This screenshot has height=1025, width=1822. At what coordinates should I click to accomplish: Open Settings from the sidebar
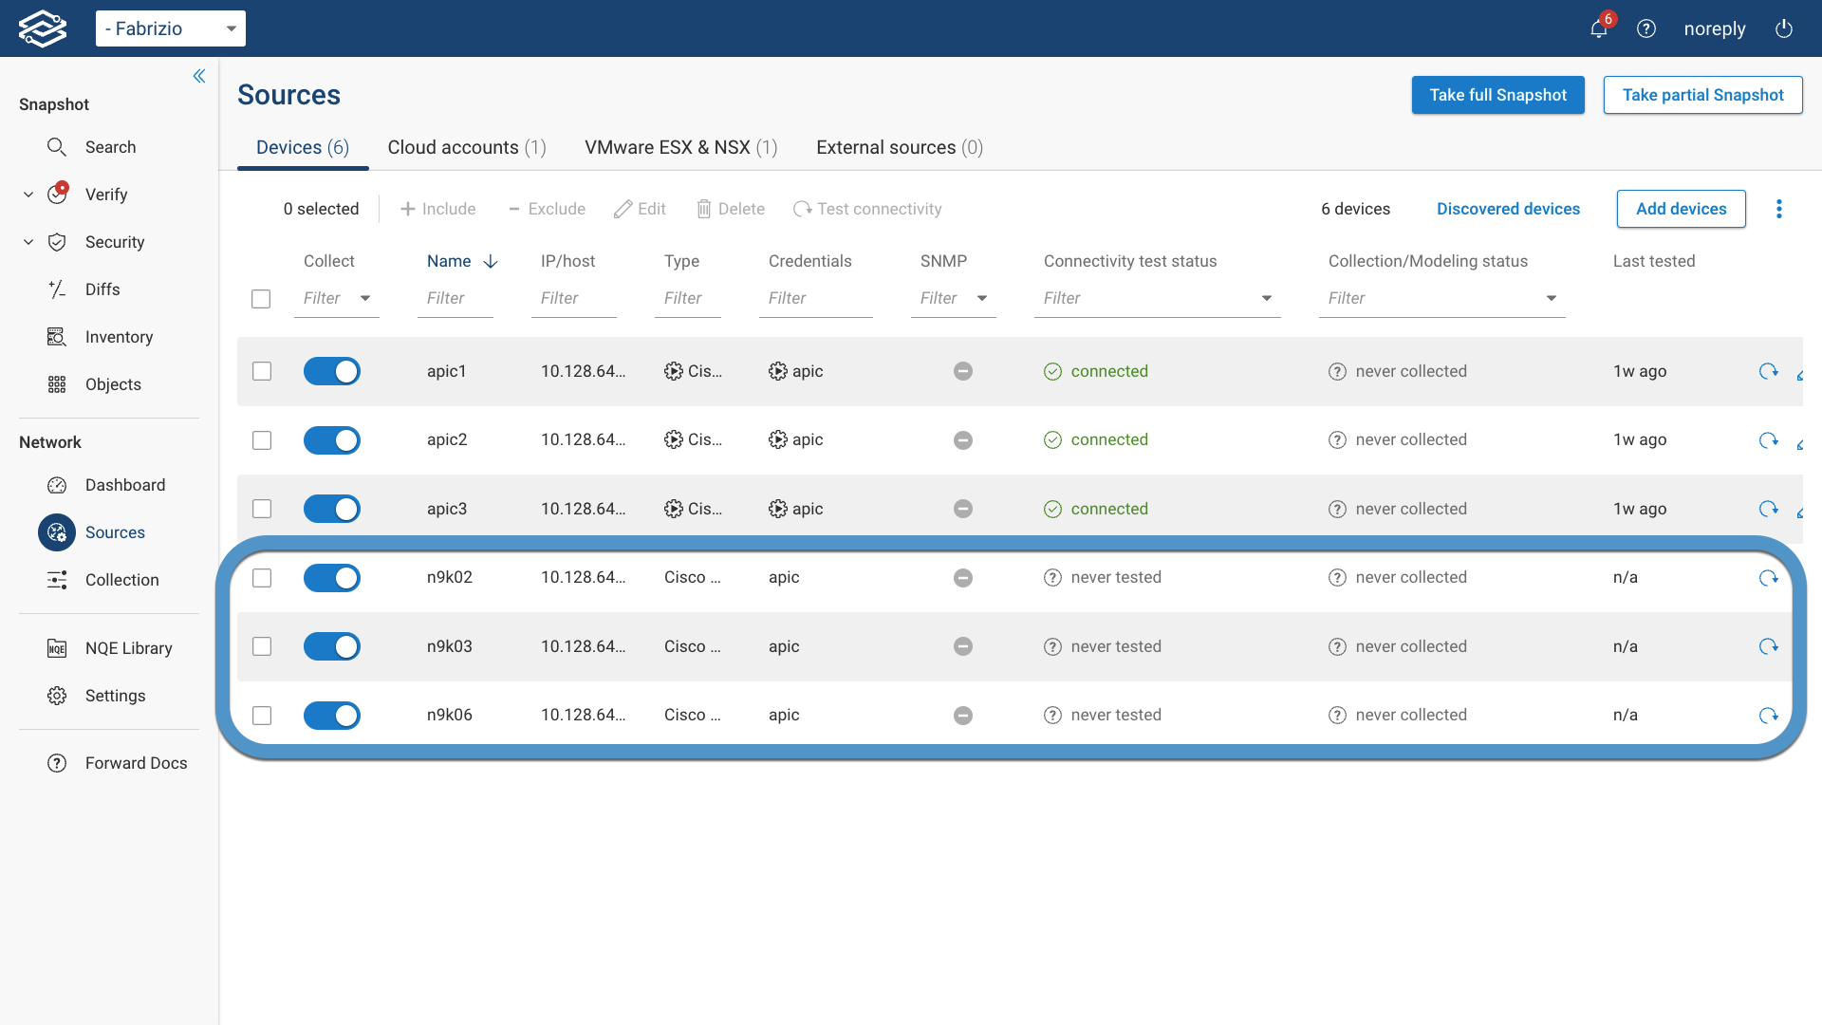114,695
